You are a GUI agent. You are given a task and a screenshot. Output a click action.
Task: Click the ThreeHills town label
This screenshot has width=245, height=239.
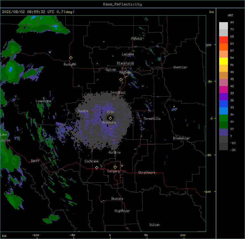pos(152,119)
